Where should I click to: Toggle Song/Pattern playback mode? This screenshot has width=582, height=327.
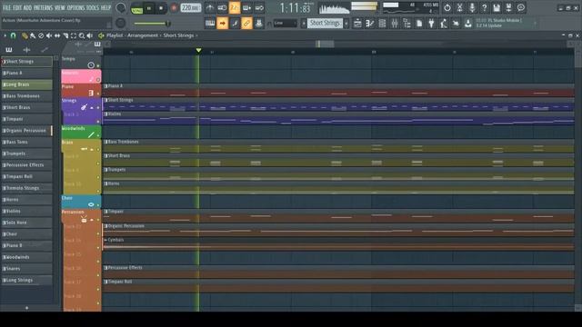tap(137, 8)
